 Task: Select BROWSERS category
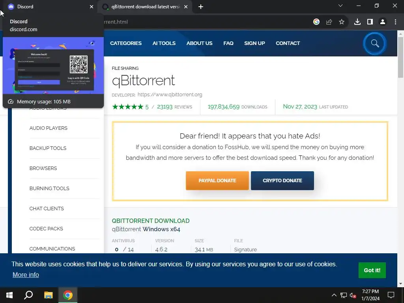(x=43, y=168)
